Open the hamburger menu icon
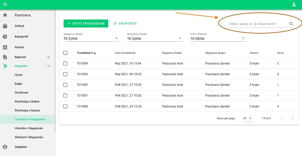302x164 pixels. coord(5,4)
